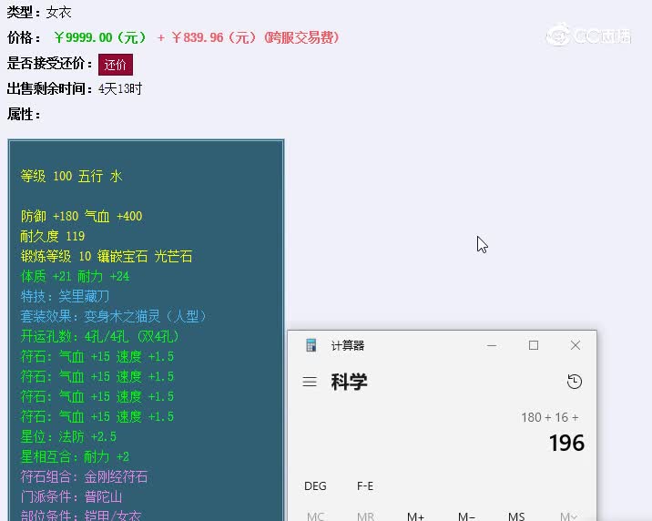This screenshot has width=652, height=521.
Task: Click the 防御 +180 气血 +400 line
Action: 82,216
